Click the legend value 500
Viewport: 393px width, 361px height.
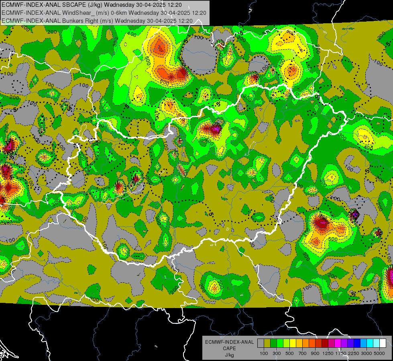tap(289, 353)
